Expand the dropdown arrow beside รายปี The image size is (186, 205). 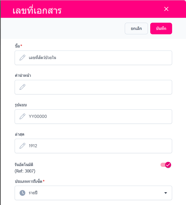point(165,193)
